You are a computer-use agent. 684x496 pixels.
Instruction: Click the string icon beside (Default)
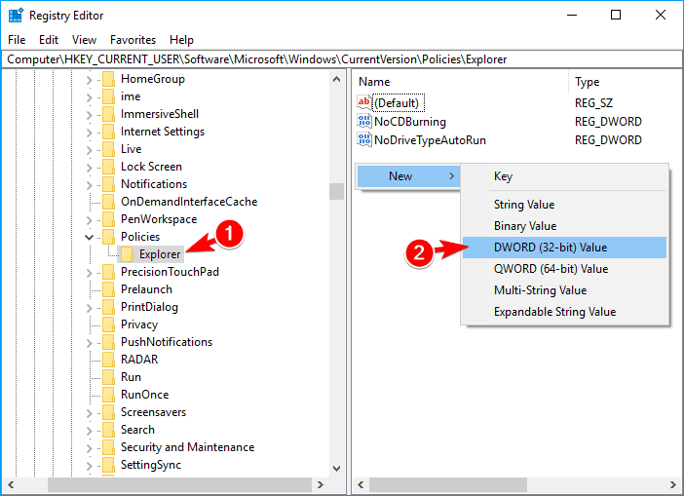coord(364,102)
